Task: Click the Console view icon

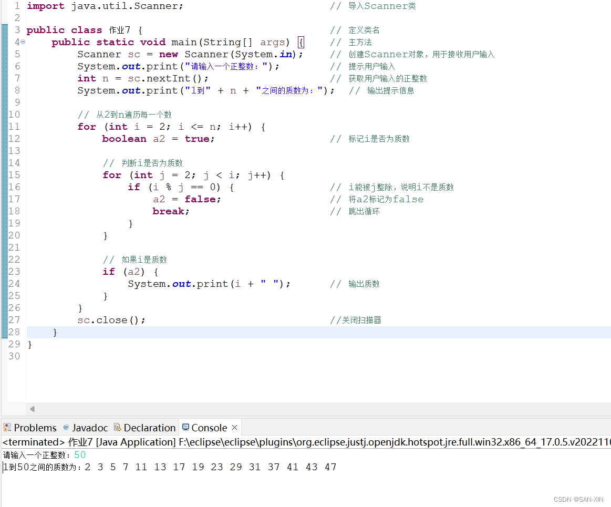Action: click(187, 427)
